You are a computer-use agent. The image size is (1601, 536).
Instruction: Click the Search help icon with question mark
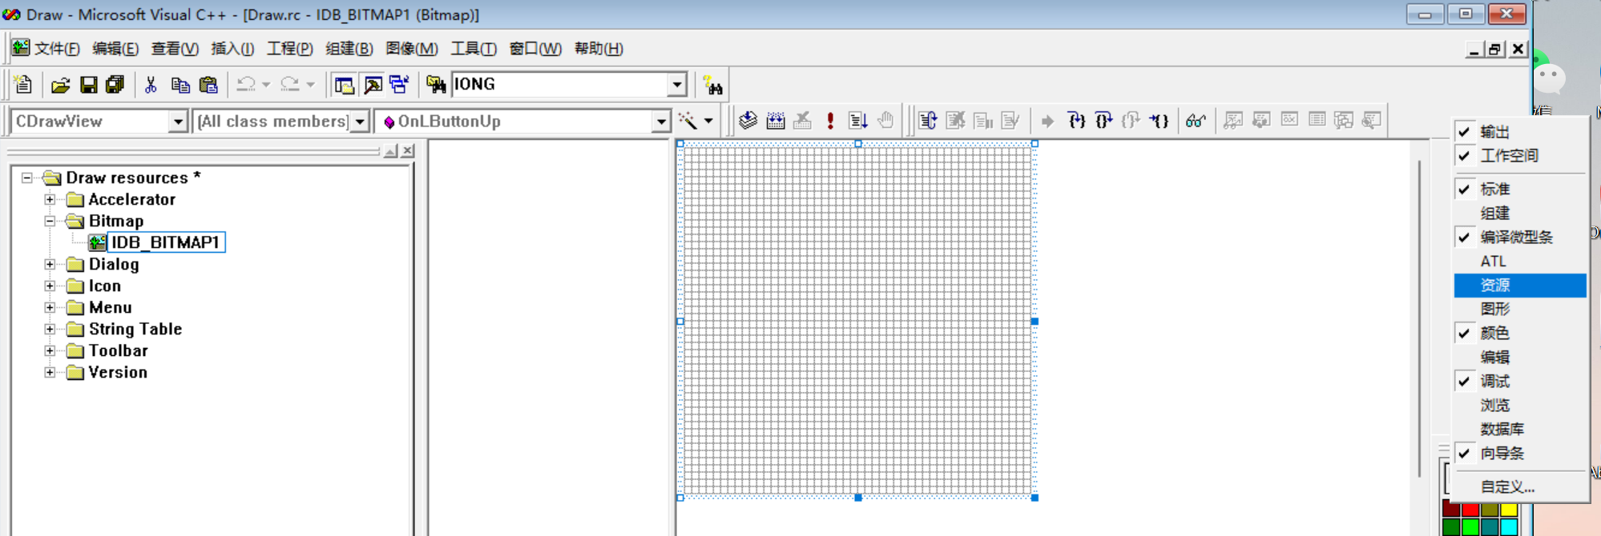[x=712, y=84]
